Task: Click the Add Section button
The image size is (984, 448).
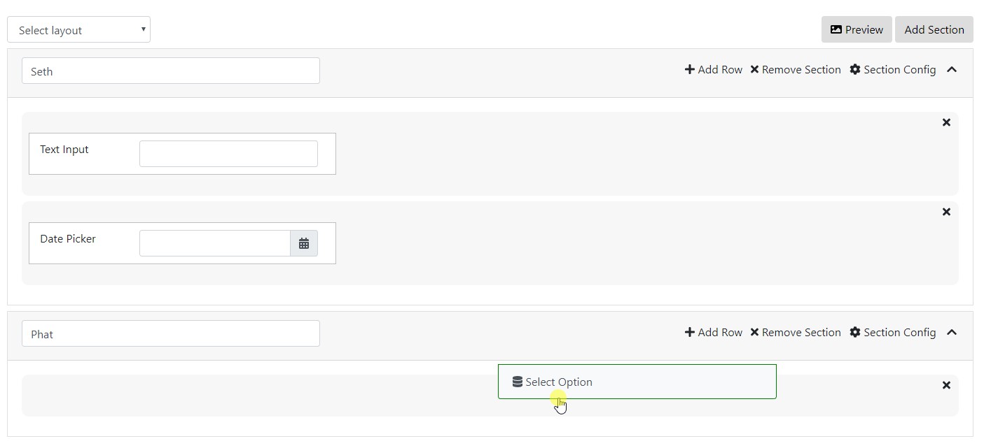Action: coord(934,29)
